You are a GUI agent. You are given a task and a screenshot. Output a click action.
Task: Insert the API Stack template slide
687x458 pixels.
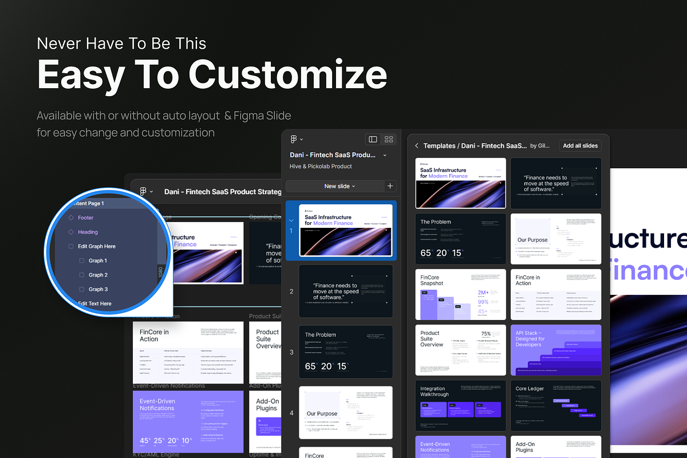pos(556,350)
